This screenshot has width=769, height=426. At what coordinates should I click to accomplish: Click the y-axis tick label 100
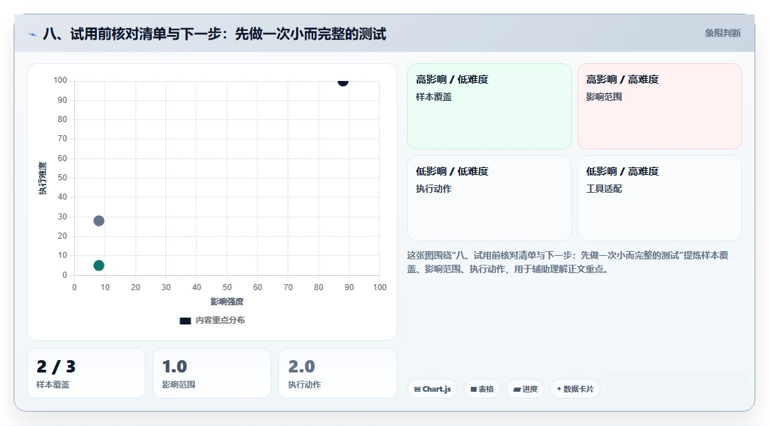coord(60,80)
